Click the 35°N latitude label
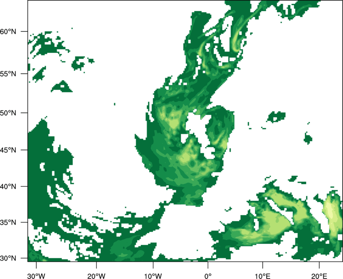This screenshot has height=279, width=343. 8,222
